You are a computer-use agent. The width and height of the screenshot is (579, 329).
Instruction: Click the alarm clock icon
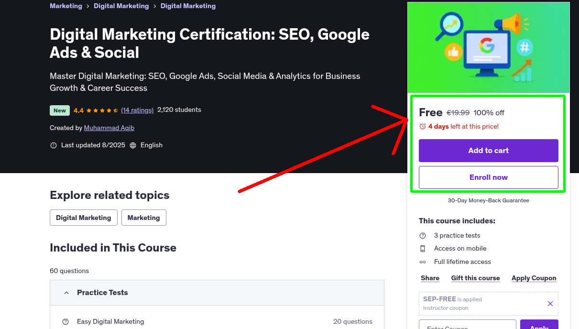[422, 127]
